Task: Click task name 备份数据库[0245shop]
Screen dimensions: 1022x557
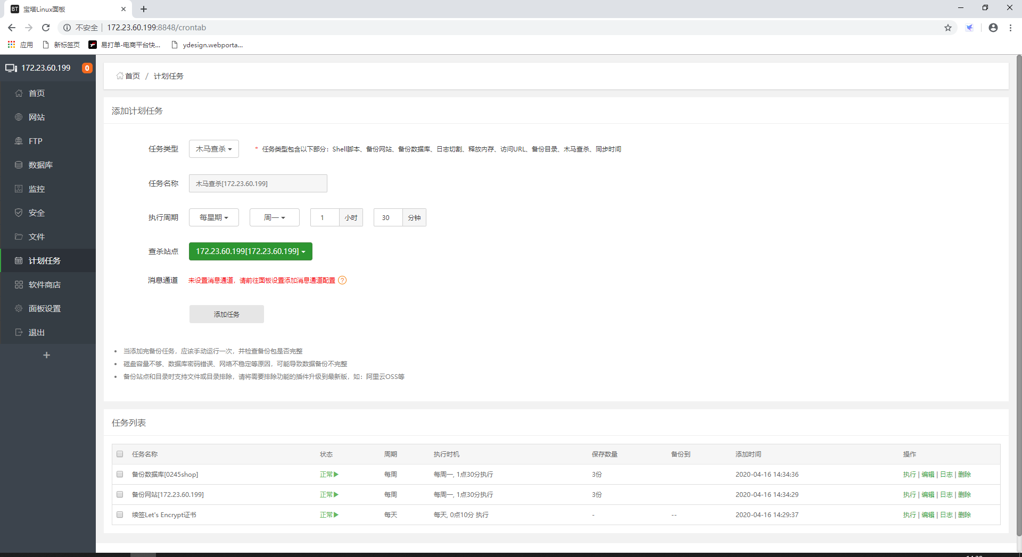Action: pyautogui.click(x=165, y=475)
